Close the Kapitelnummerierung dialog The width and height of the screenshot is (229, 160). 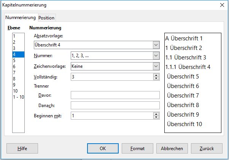(222, 5)
